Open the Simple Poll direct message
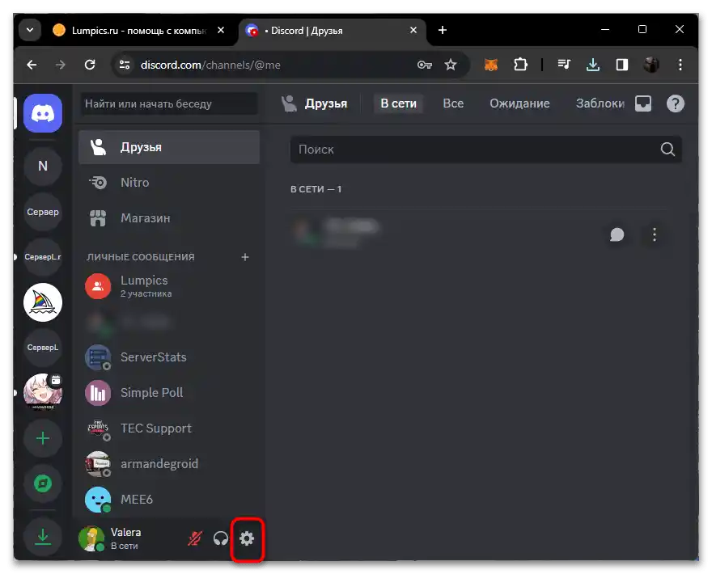 point(169,392)
